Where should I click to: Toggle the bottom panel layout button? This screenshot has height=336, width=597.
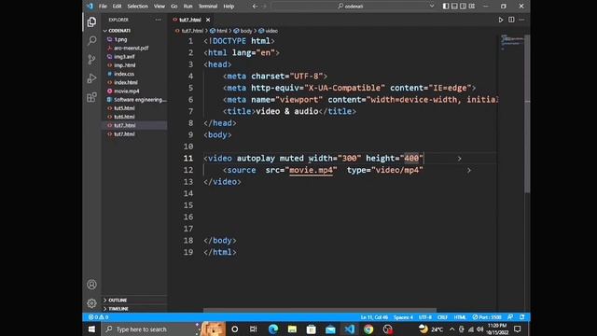pos(454,7)
